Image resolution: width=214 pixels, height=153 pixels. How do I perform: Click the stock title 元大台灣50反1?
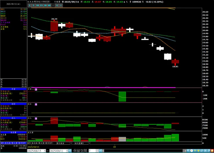click(x=39, y=2)
